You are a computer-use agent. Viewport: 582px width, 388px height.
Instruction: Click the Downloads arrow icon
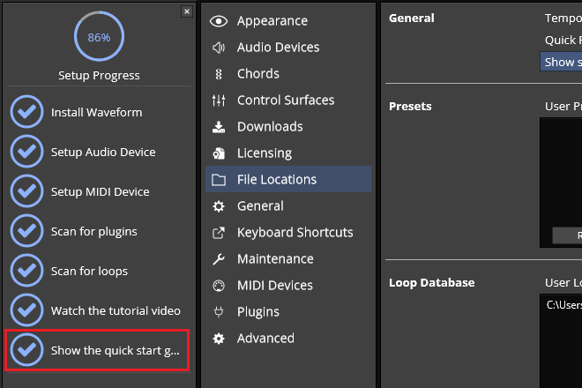point(219,127)
